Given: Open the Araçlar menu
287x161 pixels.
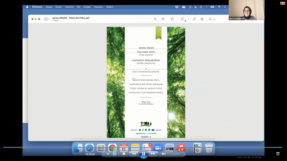Looking at the screenshot, I should coord(87,7).
